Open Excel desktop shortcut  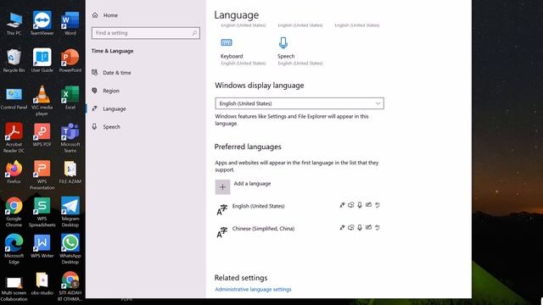pyautogui.click(x=70, y=98)
